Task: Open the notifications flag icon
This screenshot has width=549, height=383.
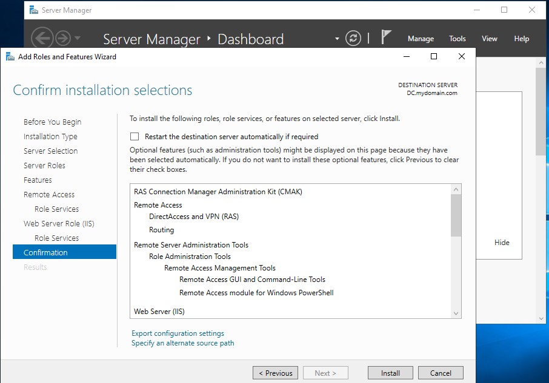Action: (x=385, y=37)
